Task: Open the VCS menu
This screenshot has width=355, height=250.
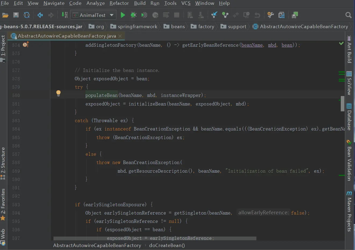Action: (186, 3)
